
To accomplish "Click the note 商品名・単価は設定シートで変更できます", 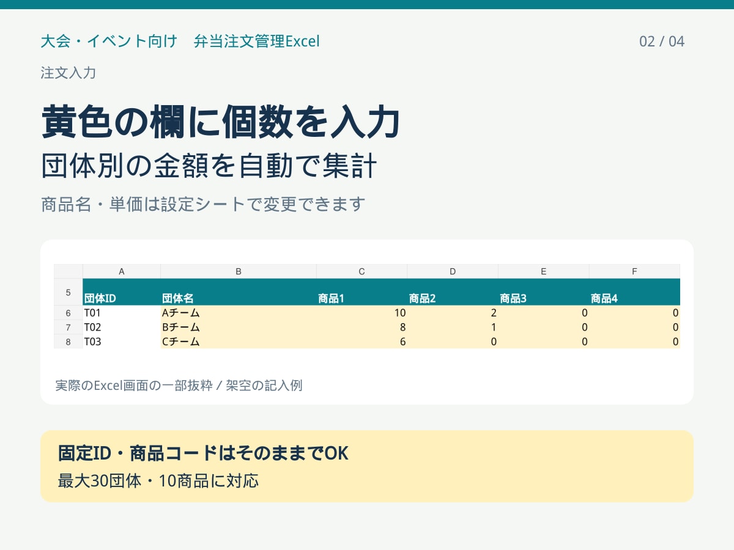I will point(203,204).
